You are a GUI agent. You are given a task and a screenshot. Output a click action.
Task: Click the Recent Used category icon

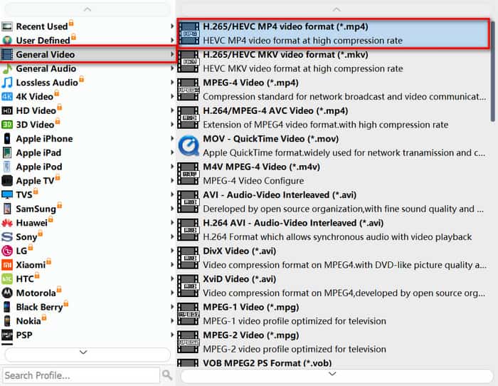point(7,26)
